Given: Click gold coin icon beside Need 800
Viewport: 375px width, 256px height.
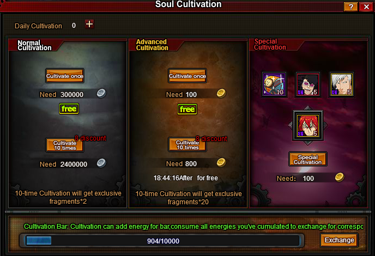Looking at the screenshot, I should click(x=221, y=163).
